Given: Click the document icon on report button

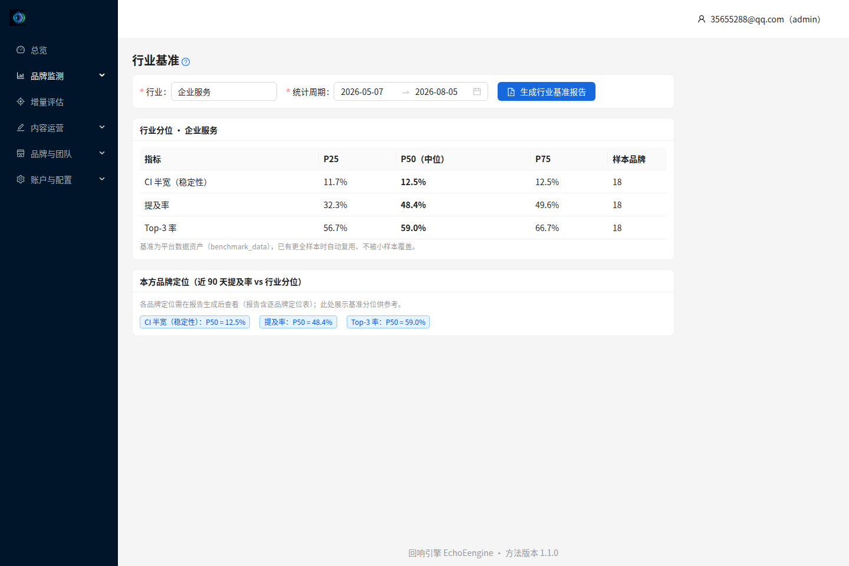Looking at the screenshot, I should pos(511,92).
